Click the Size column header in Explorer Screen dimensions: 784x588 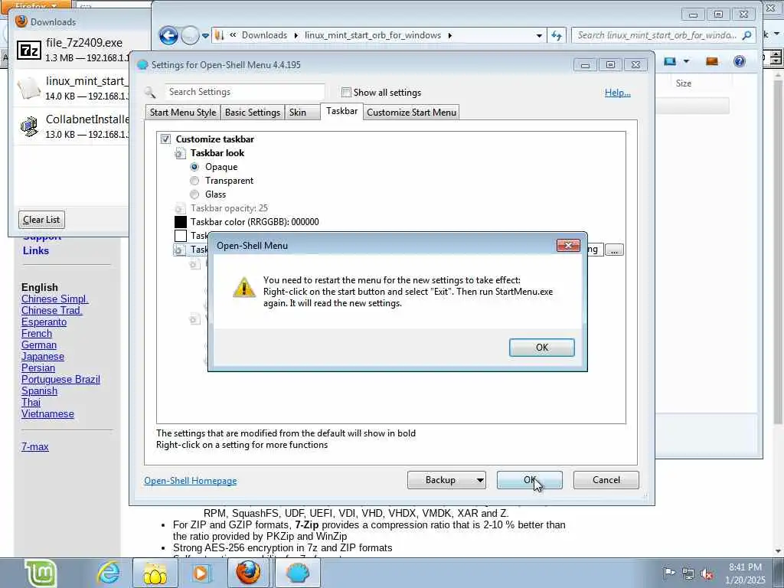(x=684, y=83)
